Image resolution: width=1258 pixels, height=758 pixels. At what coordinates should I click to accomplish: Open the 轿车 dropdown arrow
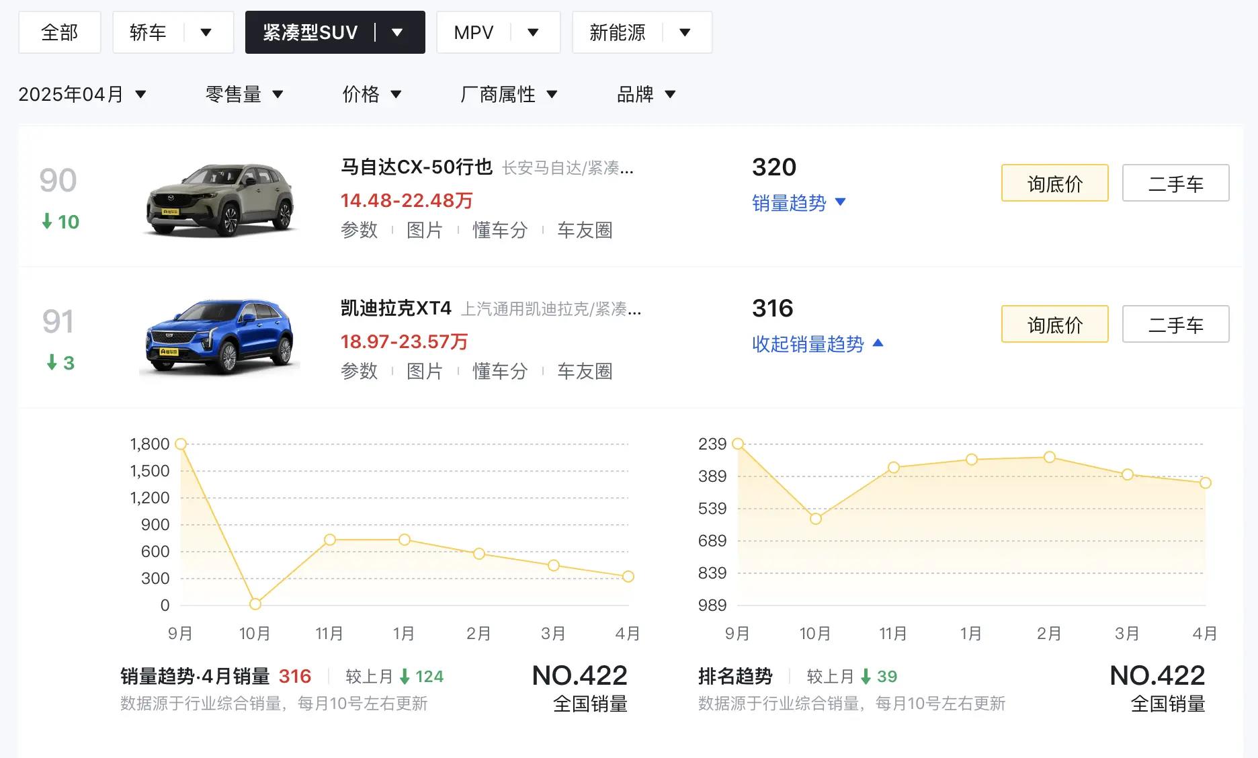[x=206, y=32]
